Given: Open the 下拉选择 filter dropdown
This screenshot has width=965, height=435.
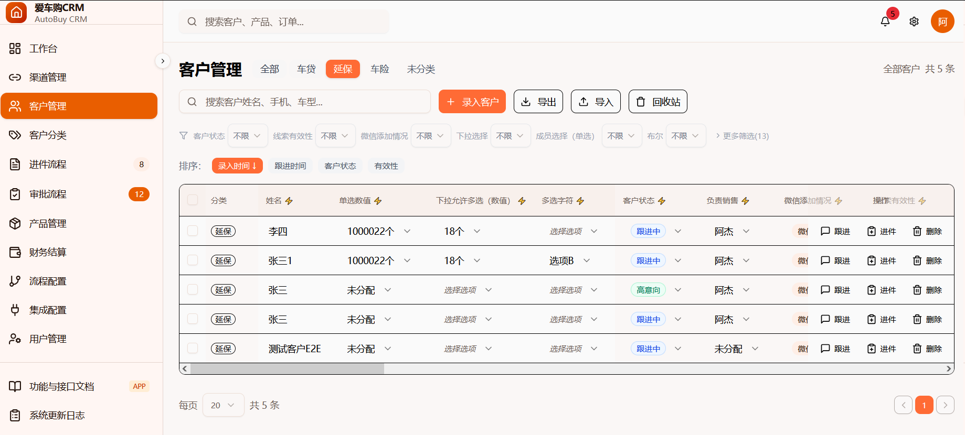Looking at the screenshot, I should 511,136.
